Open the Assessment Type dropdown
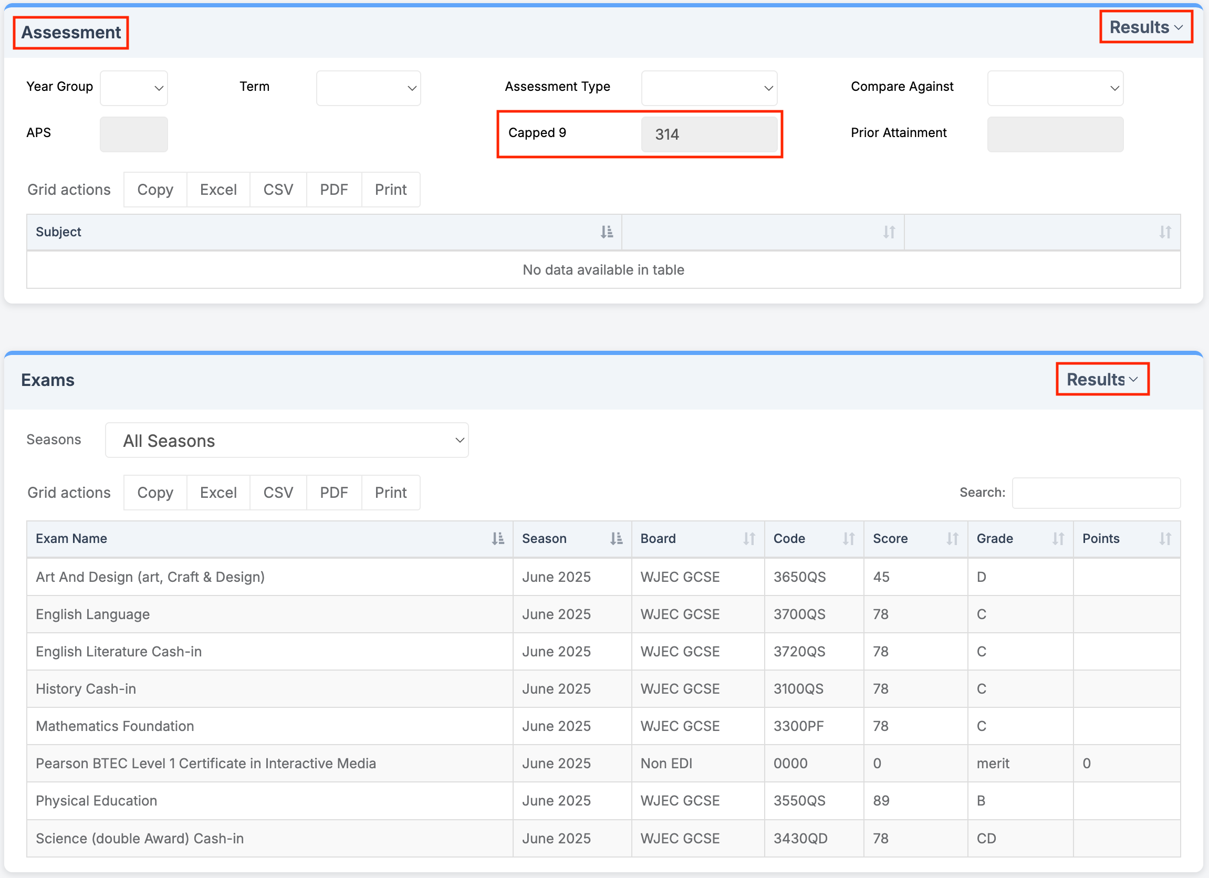The height and width of the screenshot is (878, 1209). (x=708, y=88)
